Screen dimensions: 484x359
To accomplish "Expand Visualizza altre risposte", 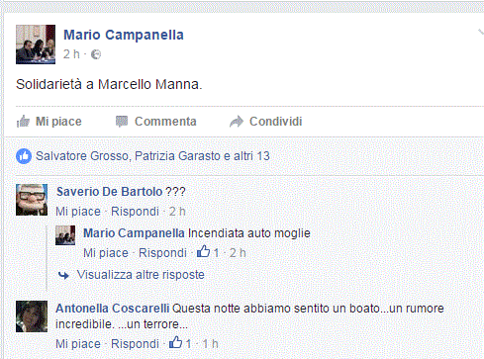I will (x=141, y=275).
